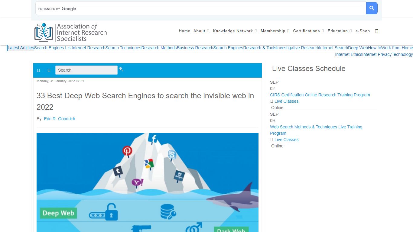
Task: Click the Deep Web green label in image
Action: pos(58,213)
